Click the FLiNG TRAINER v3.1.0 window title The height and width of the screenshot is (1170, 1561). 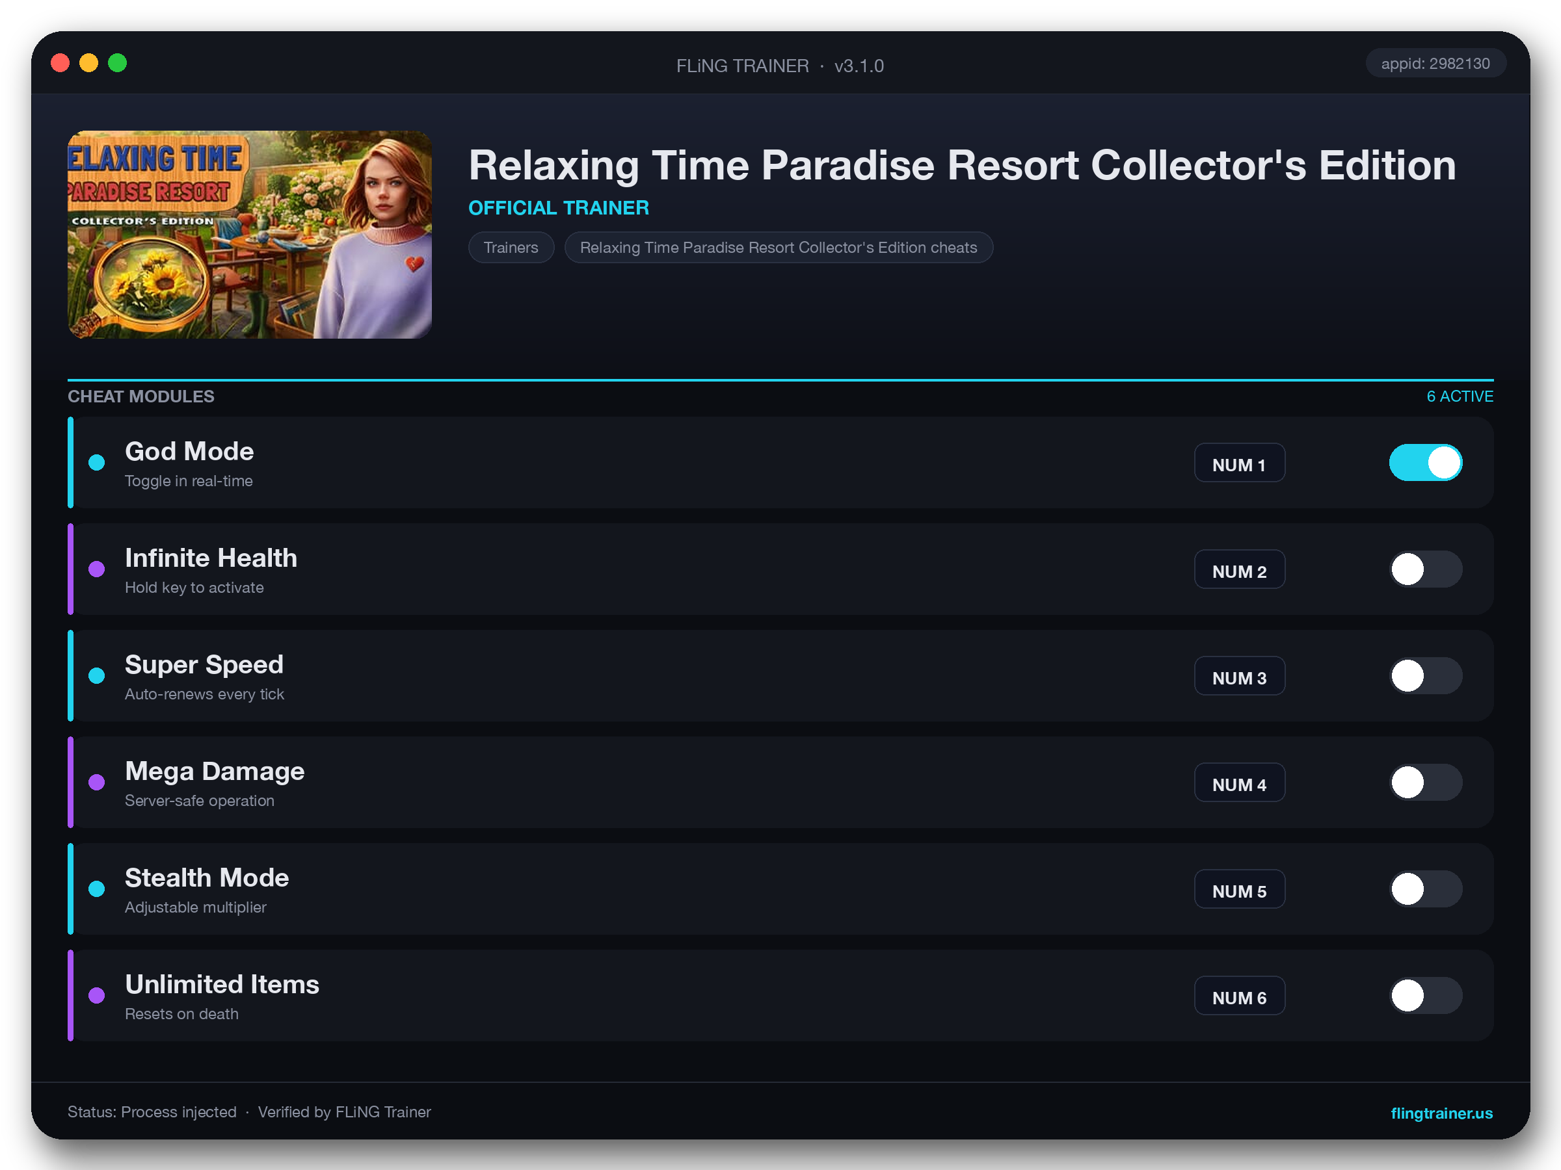780,66
